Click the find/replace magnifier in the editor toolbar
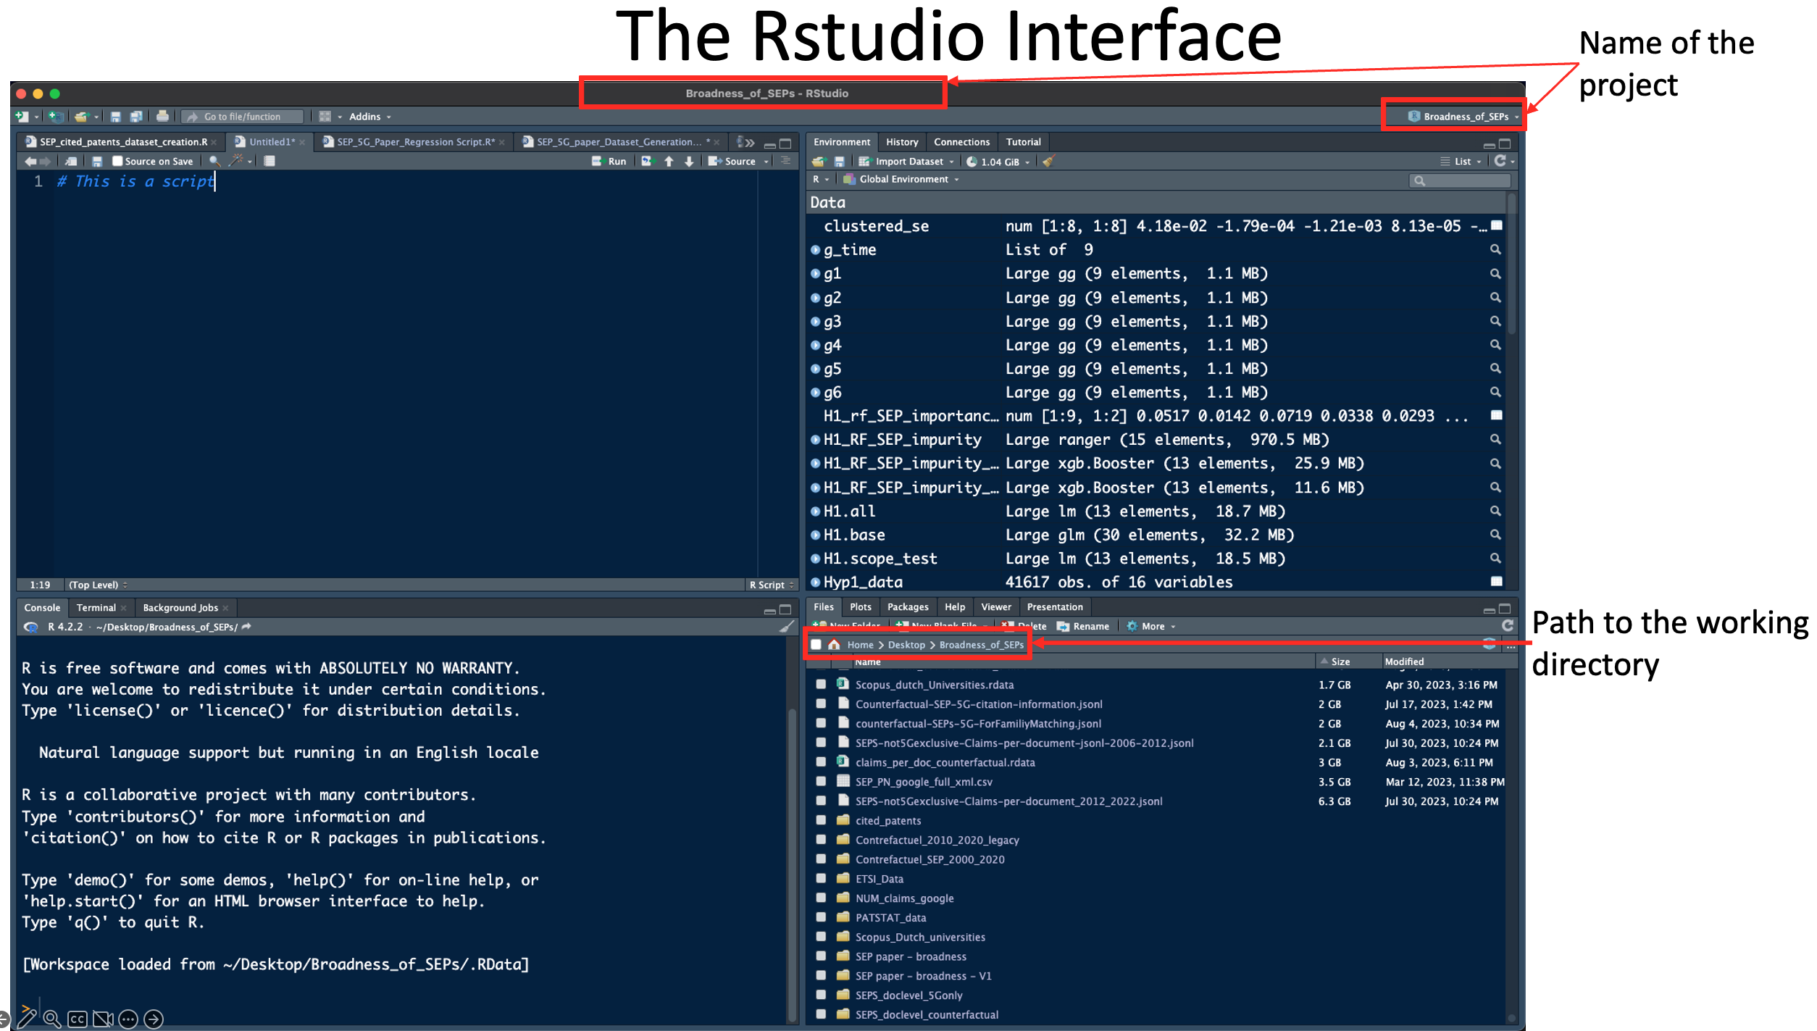 point(214,161)
